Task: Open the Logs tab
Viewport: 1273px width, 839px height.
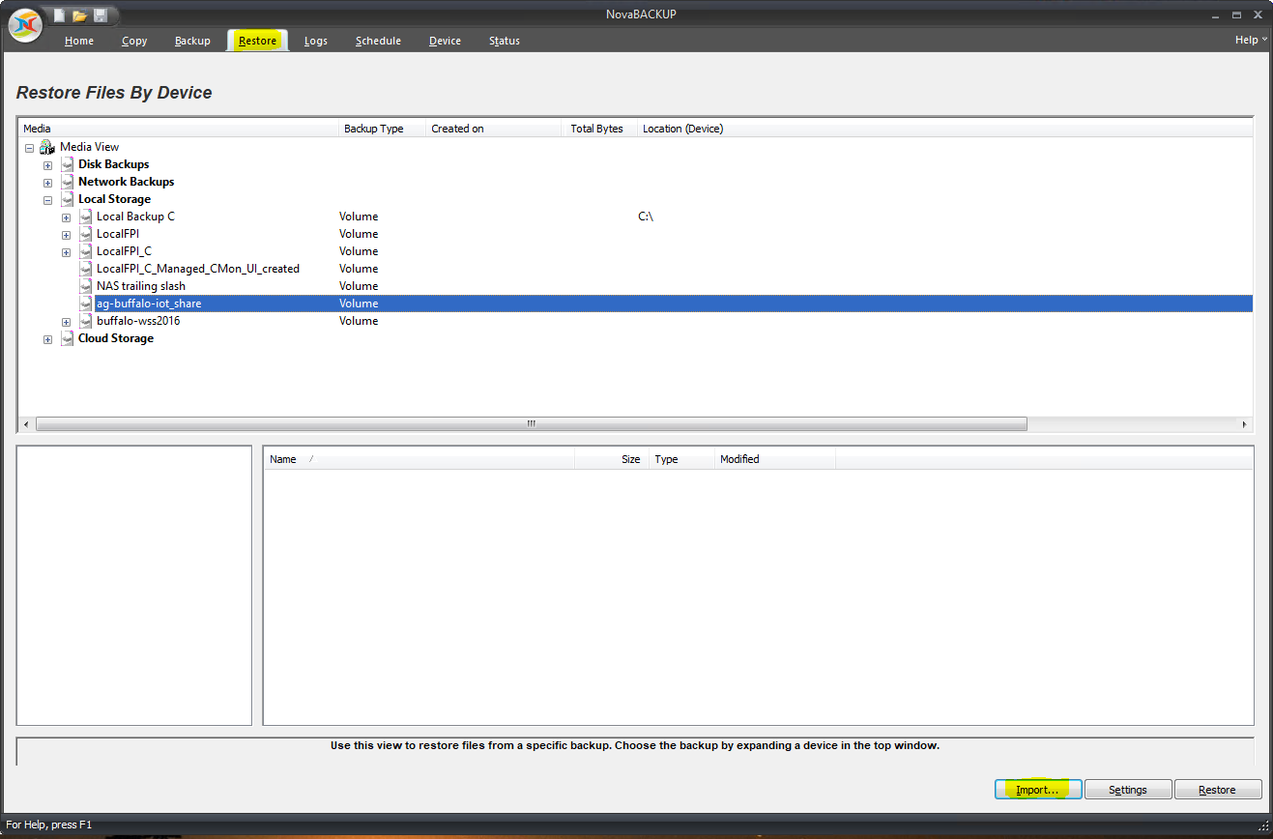Action: [x=315, y=41]
